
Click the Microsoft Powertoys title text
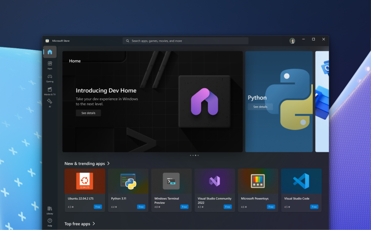point(254,199)
